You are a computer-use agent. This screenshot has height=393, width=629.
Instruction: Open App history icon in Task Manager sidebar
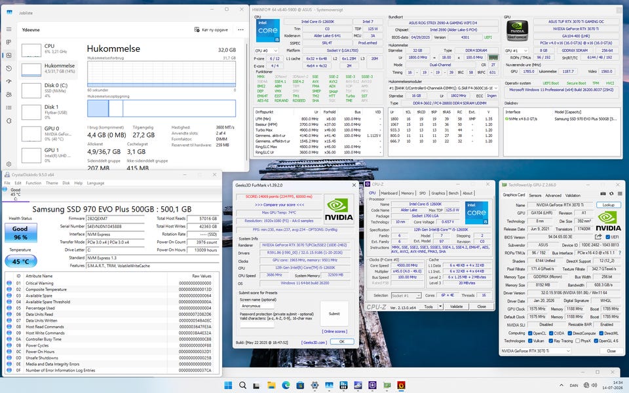[9, 69]
